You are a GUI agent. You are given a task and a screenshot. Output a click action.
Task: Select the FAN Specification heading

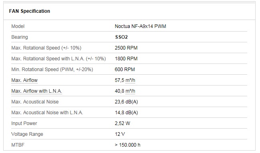[30, 11]
